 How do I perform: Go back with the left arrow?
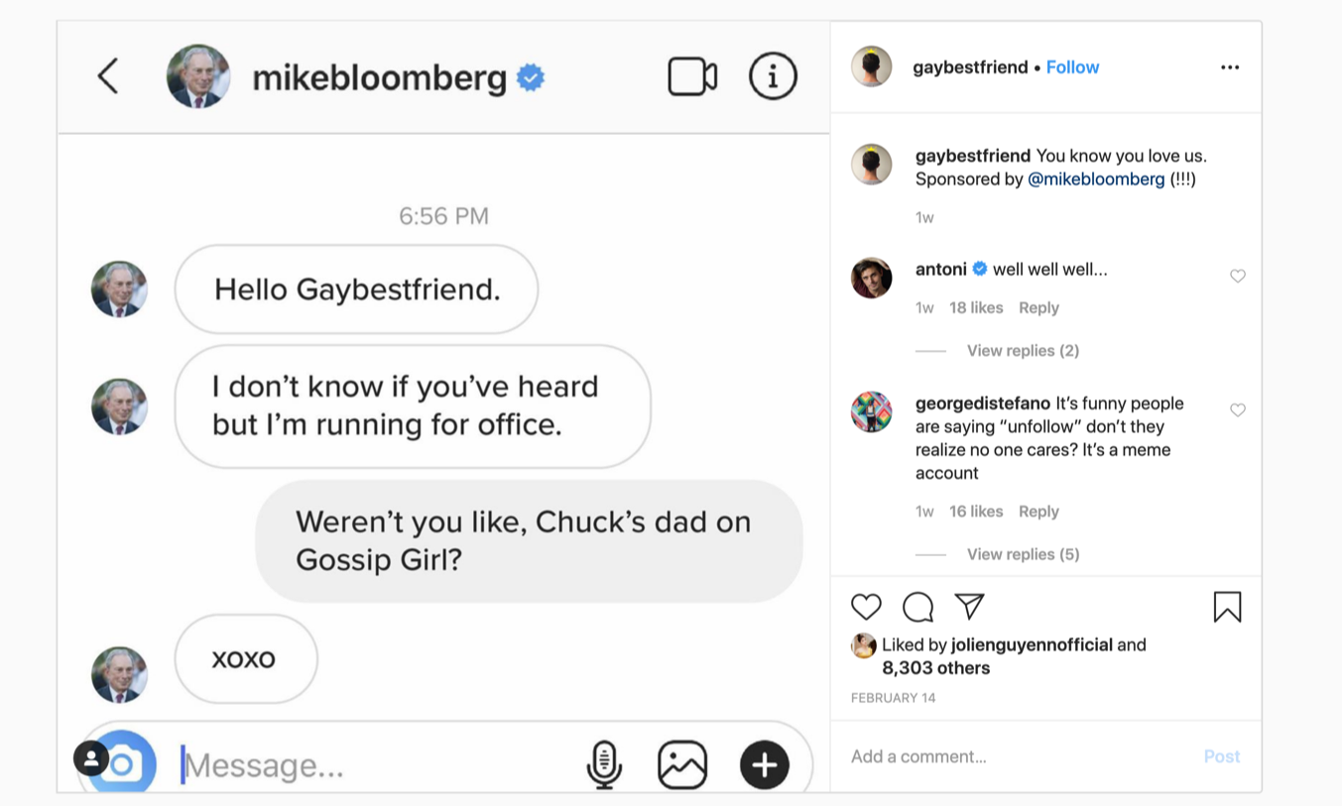pyautogui.click(x=107, y=75)
